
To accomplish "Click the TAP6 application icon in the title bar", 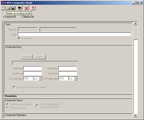I will point(3,3).
